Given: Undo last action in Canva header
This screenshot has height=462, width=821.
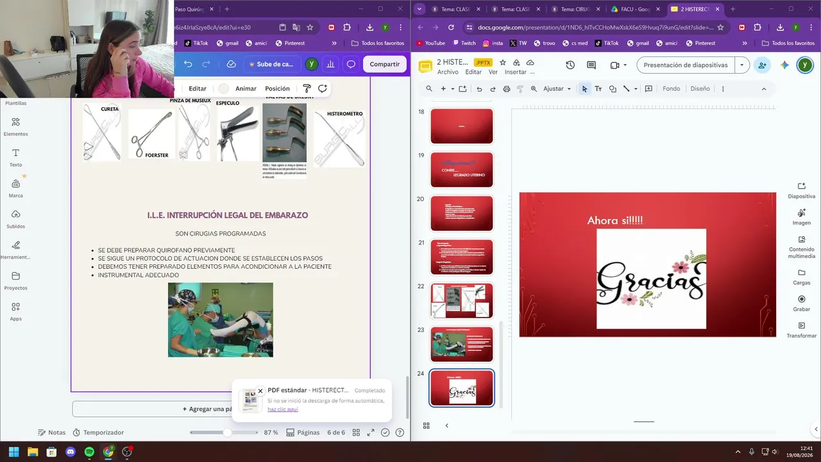Looking at the screenshot, I should pyautogui.click(x=188, y=64).
